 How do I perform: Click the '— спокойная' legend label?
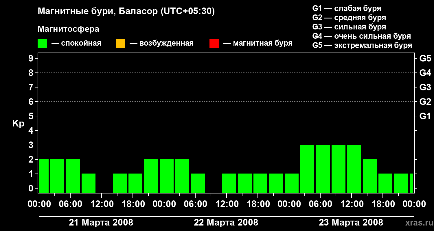[x=76, y=44]
